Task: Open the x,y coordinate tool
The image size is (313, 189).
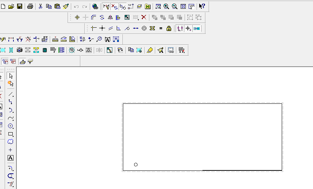Action: (131, 7)
